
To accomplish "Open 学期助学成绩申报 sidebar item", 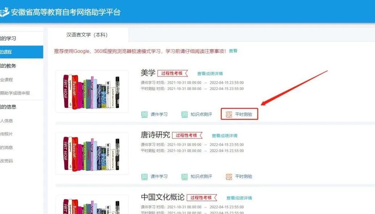I will pos(15,93).
